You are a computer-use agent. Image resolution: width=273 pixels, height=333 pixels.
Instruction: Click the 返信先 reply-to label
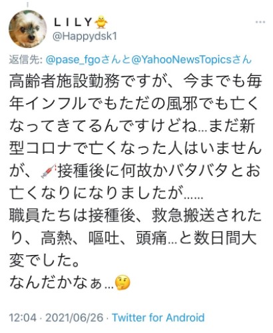click(x=26, y=60)
